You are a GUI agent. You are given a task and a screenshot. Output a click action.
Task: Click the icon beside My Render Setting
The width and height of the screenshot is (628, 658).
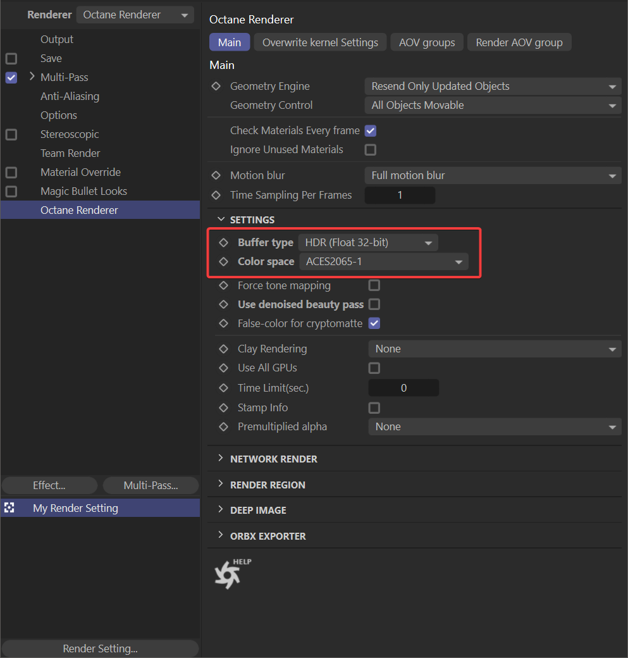click(9, 507)
